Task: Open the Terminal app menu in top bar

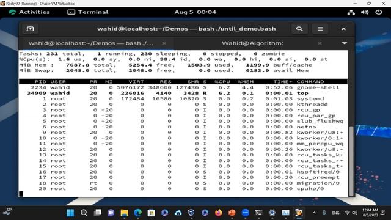Action: click(88, 12)
